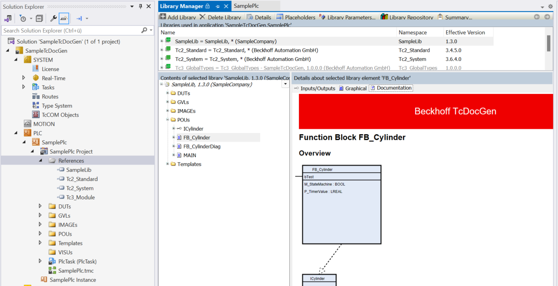Expand IMAGEs folder in library contents

pos(168,111)
